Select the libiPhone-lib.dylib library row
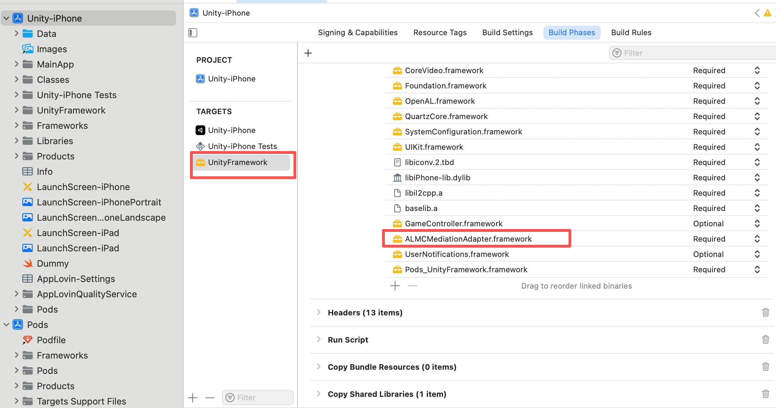The image size is (776, 408). (x=577, y=178)
